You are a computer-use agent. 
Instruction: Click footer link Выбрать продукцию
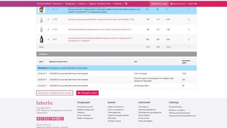85,110
